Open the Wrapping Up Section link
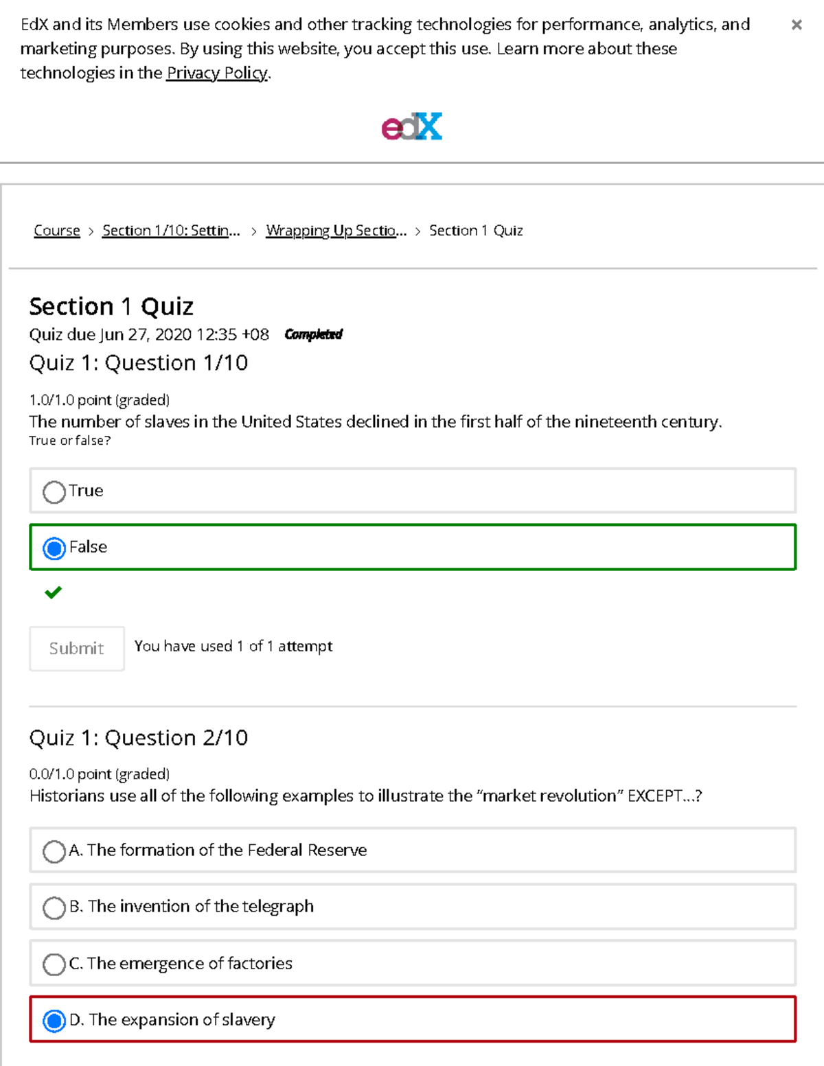824x1066 pixels. pyautogui.click(x=336, y=231)
